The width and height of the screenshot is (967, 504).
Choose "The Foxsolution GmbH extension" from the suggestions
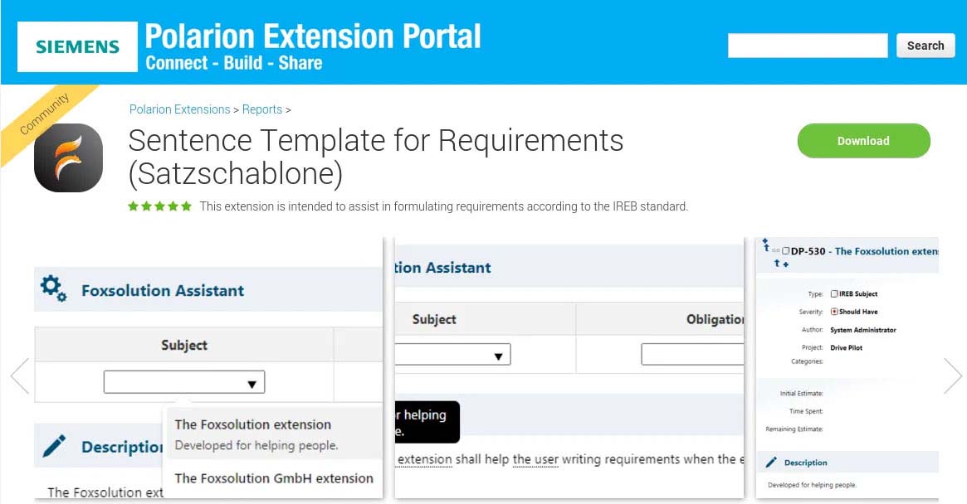tap(274, 479)
